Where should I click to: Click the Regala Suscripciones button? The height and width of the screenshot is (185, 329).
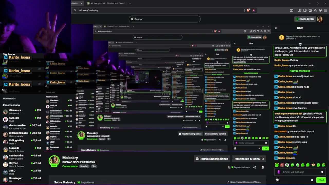(x=212, y=159)
